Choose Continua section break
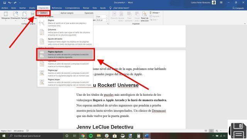Image resolution: width=247 pixels, height=139 pixels. (x=65, y=64)
